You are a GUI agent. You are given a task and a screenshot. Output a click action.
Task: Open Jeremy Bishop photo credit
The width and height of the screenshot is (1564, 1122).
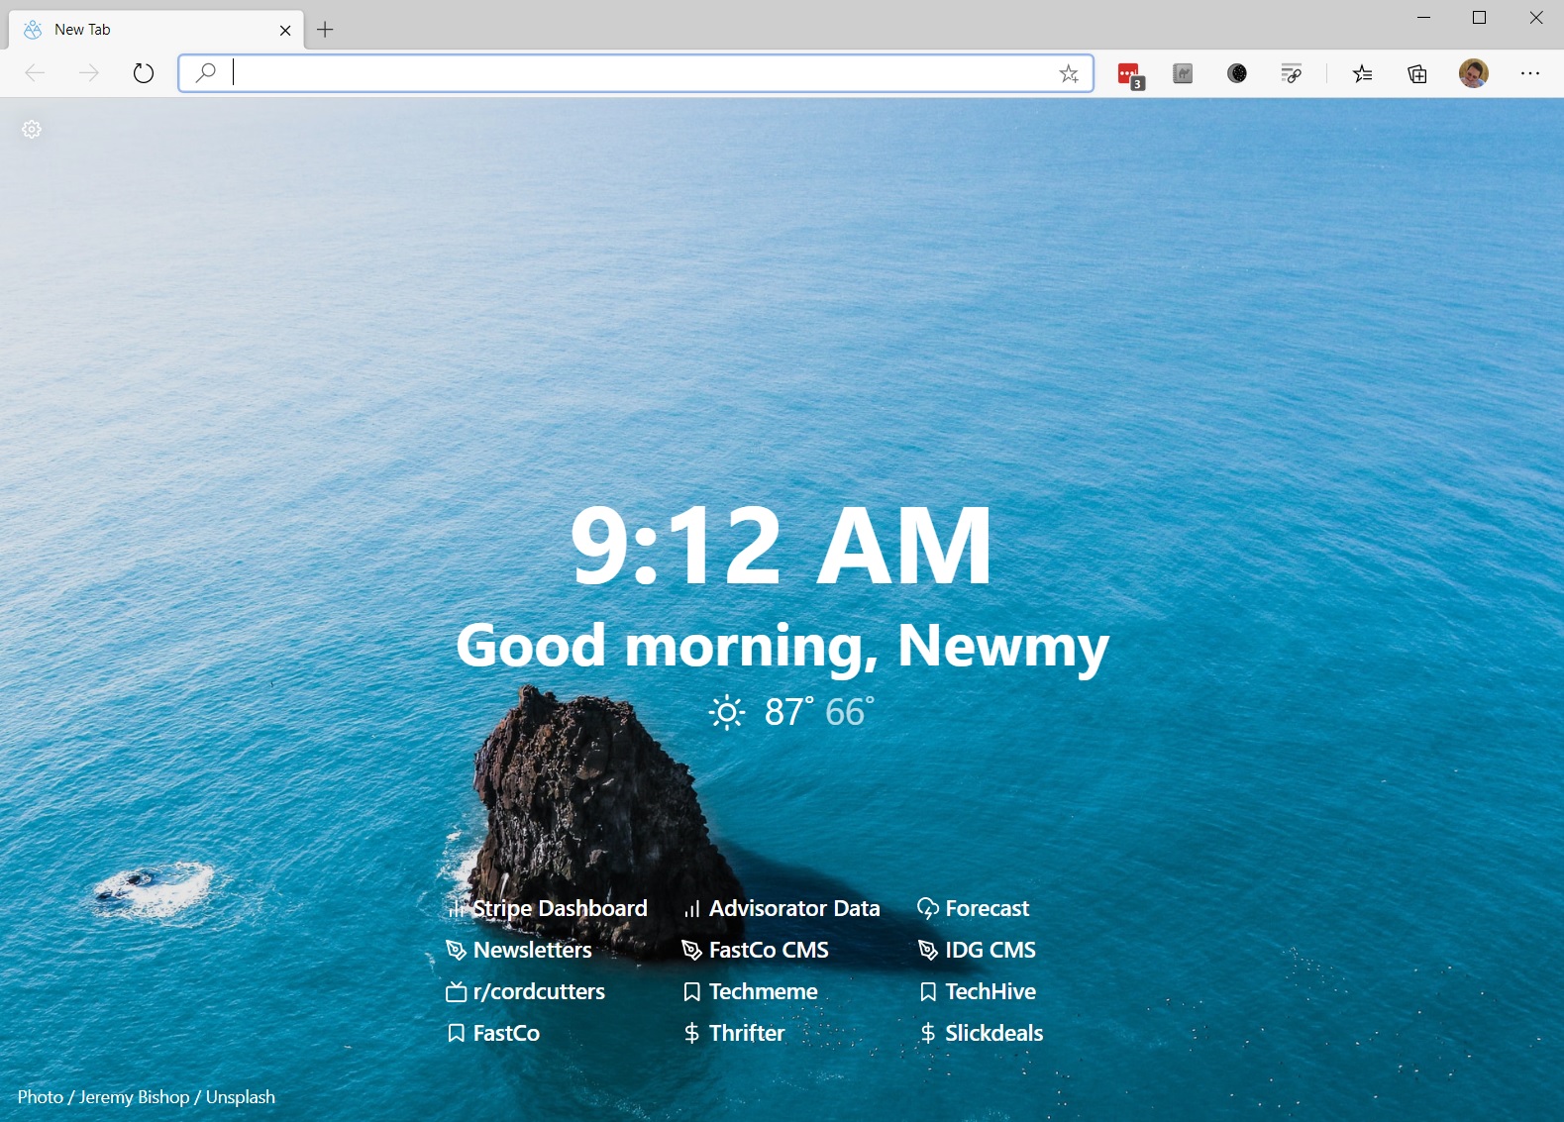tap(134, 1097)
